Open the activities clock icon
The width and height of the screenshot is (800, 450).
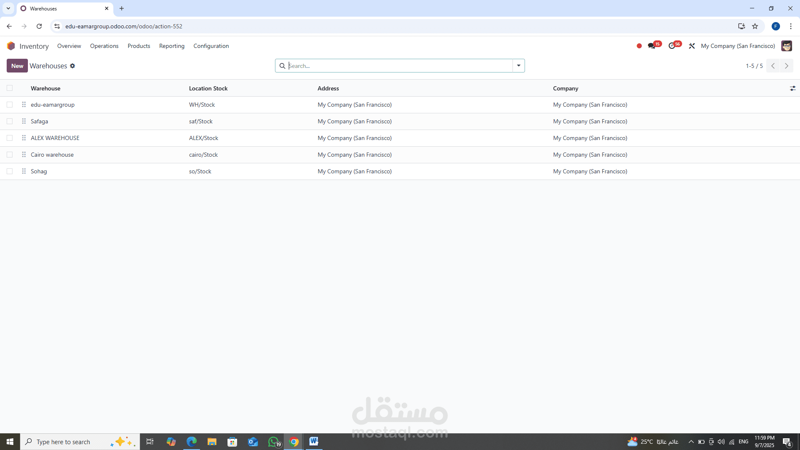(672, 46)
